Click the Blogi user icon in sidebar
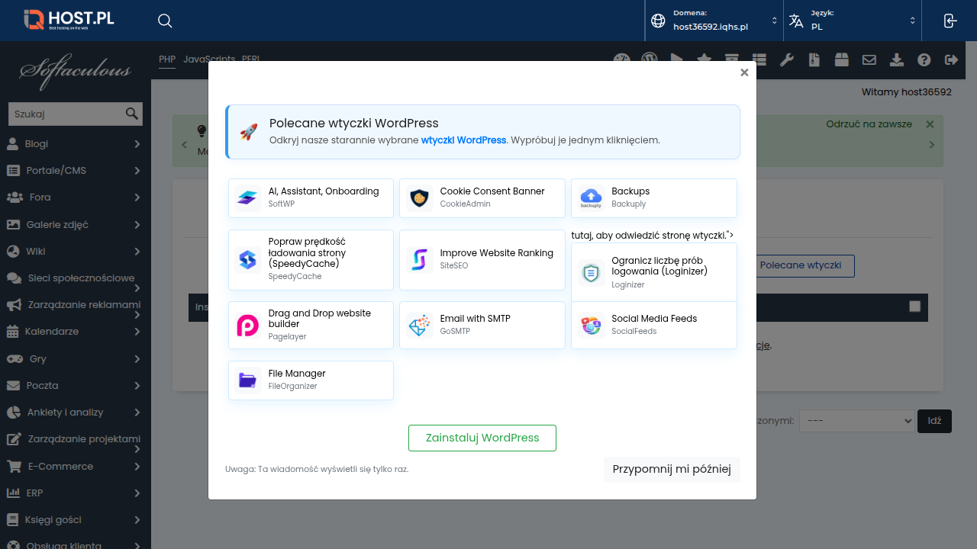Image resolution: width=977 pixels, height=549 pixels. [12, 143]
